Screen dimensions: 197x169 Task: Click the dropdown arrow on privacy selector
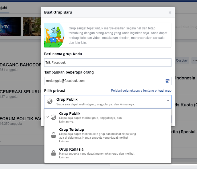point(168,101)
